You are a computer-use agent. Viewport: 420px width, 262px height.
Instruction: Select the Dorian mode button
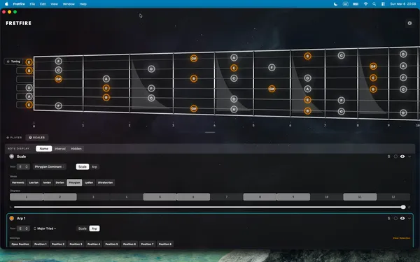[59, 182]
